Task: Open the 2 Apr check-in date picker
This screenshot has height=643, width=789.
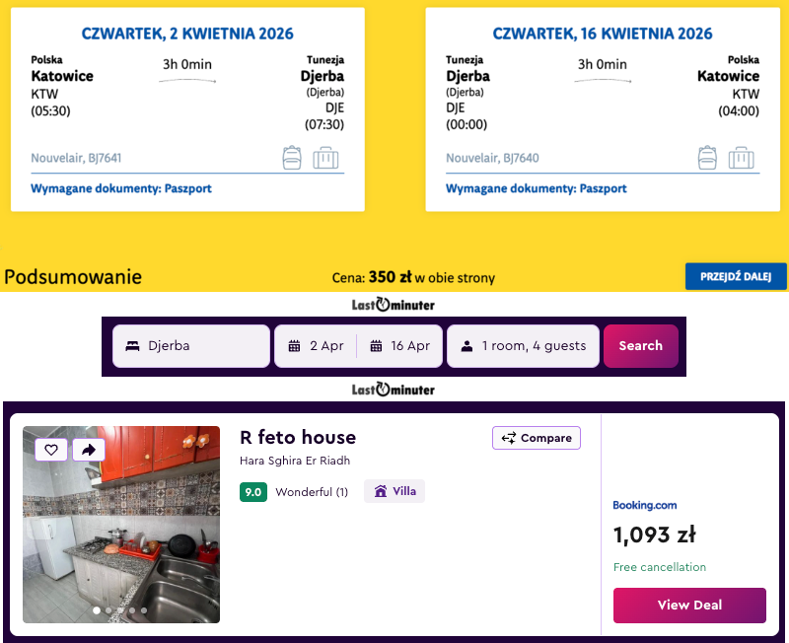Action: (x=317, y=346)
